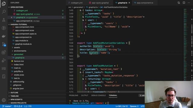Viewport: 193px width, 108px height.
Task: Open the Explorer view in activity bar
Action: pyautogui.click(x=4, y=4)
